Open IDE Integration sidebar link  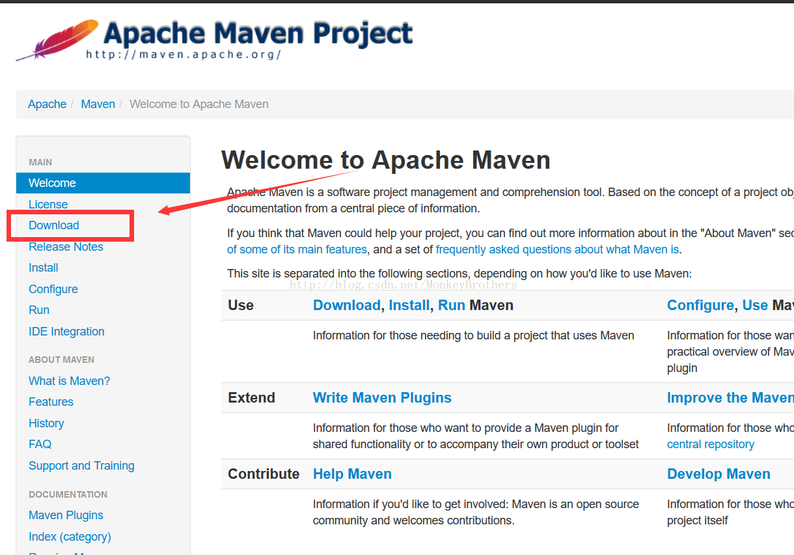click(66, 332)
